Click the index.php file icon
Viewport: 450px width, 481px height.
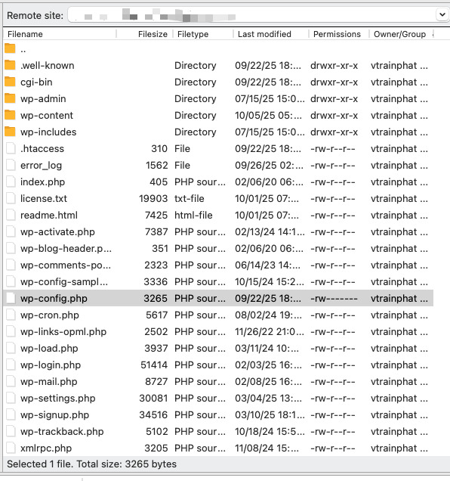point(11,182)
